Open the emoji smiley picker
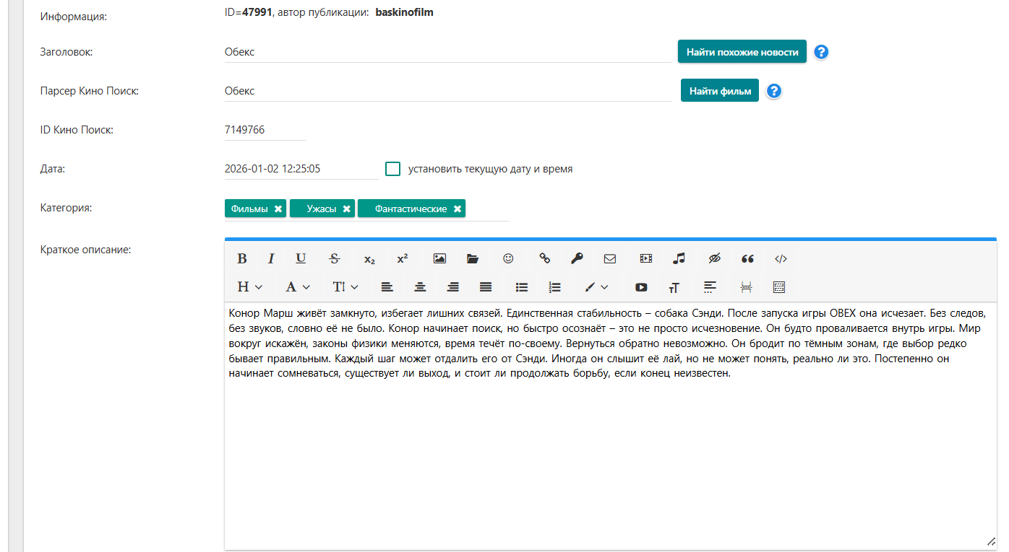The height and width of the screenshot is (552, 1009). tap(509, 259)
